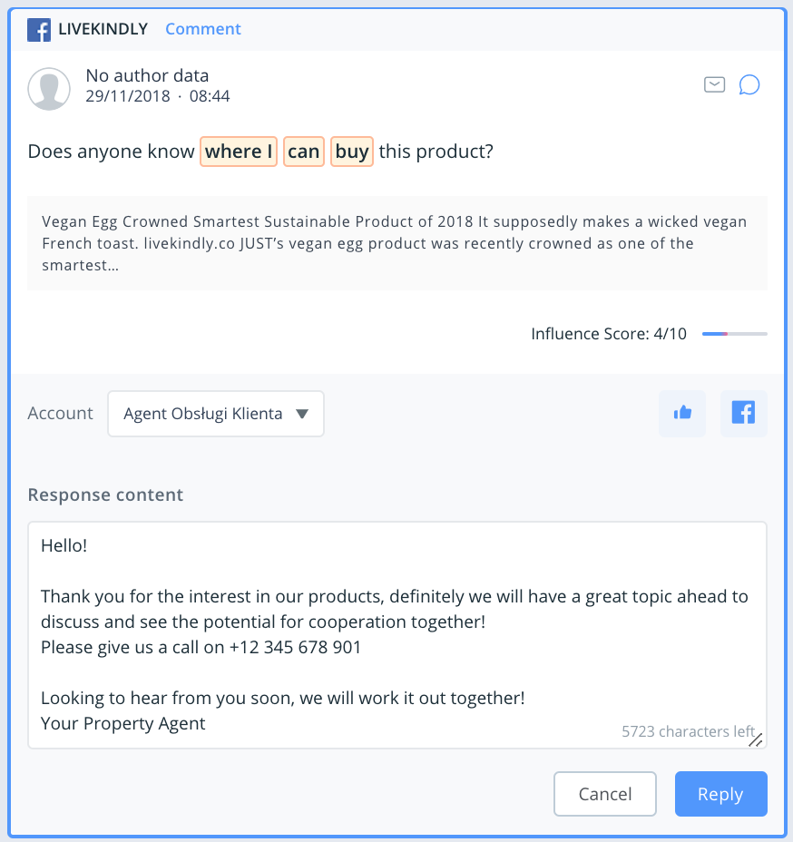The width and height of the screenshot is (793, 842).
Task: Click the quoted Vegan Egg post preview
Action: click(396, 243)
